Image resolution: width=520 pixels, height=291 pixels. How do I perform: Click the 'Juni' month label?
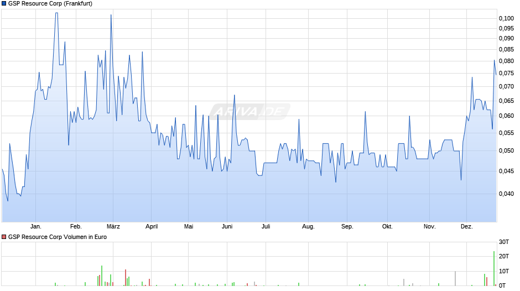227,227
